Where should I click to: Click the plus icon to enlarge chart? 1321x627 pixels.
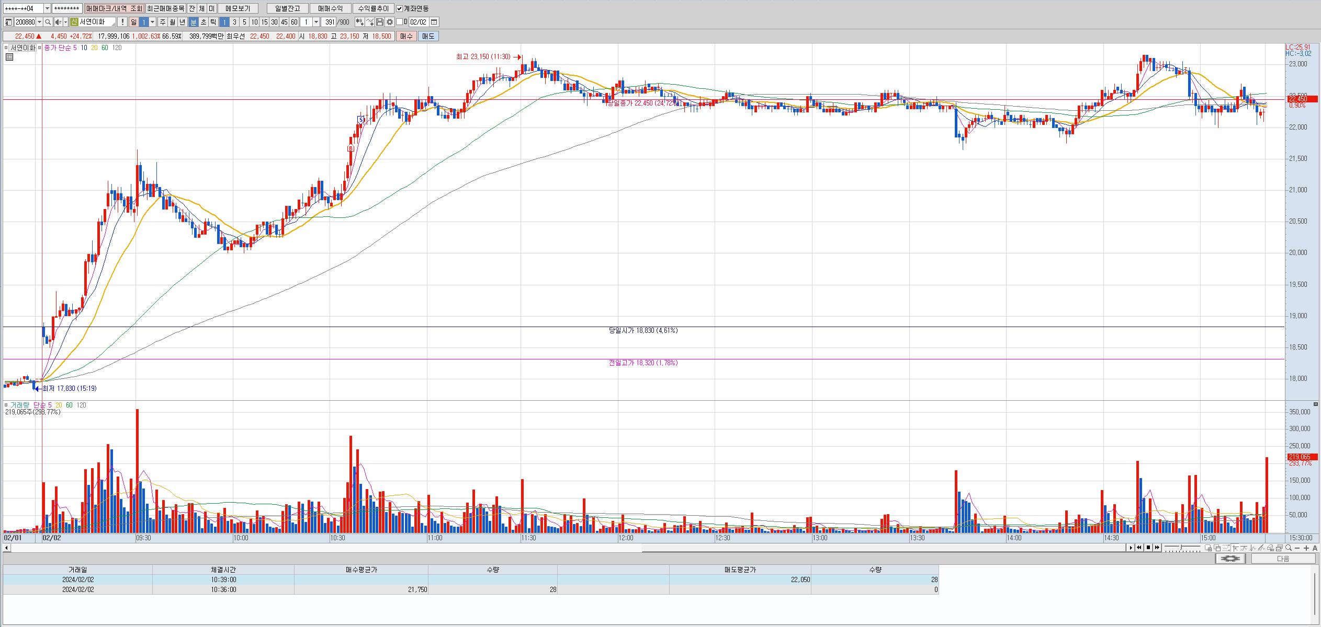[1306, 548]
